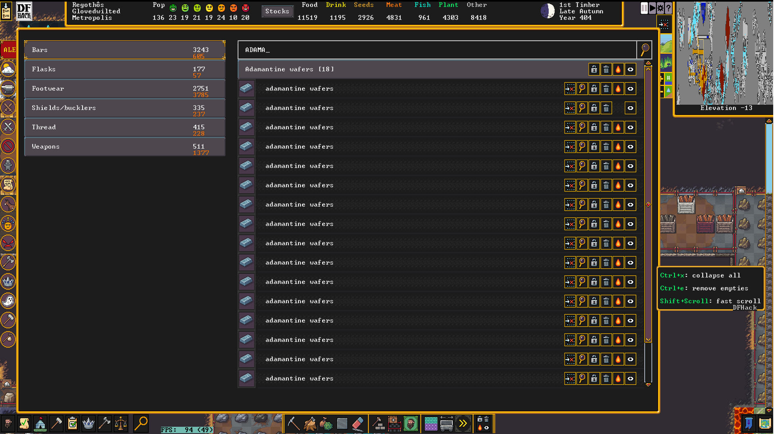This screenshot has width=774, height=434.
Task: Collapse the Adamantine wafers [18] group
Action: point(413,69)
